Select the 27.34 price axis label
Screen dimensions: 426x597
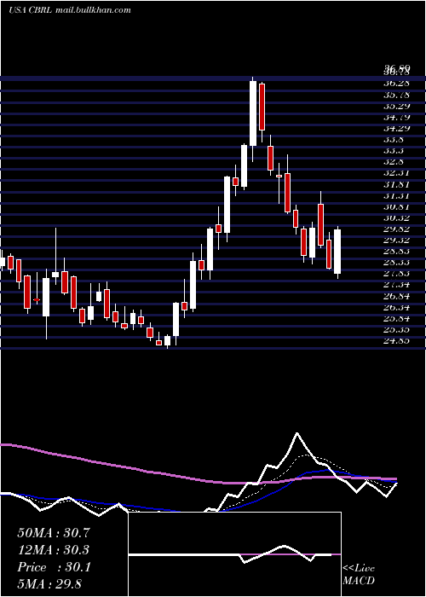[397, 285]
